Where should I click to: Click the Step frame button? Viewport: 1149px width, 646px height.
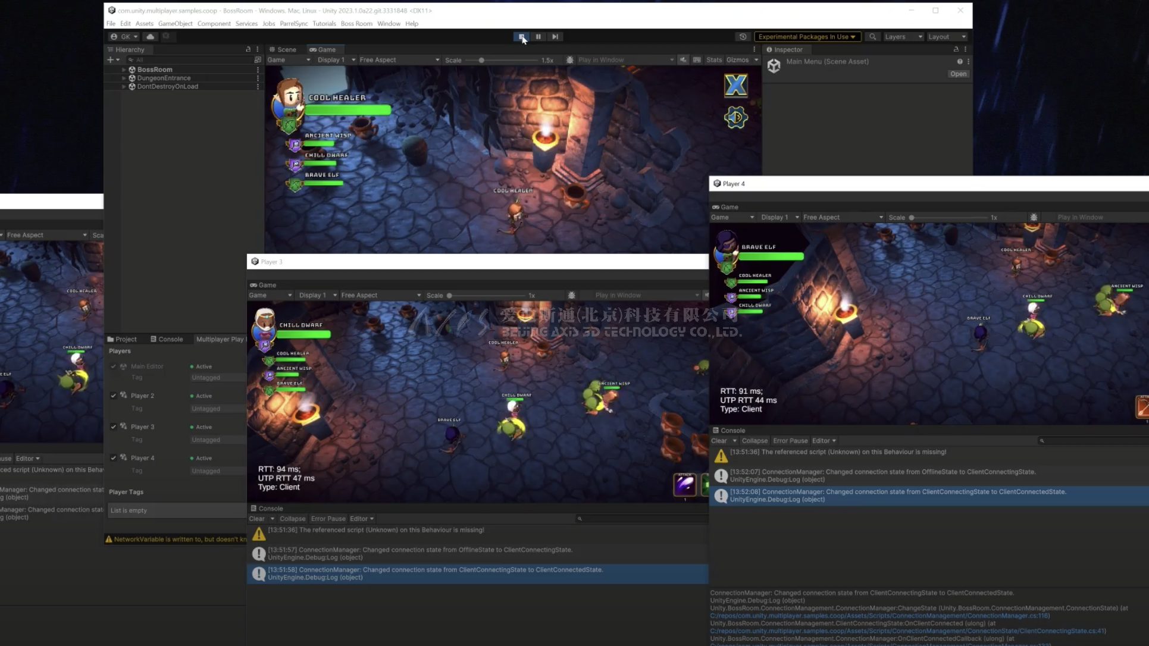555,37
